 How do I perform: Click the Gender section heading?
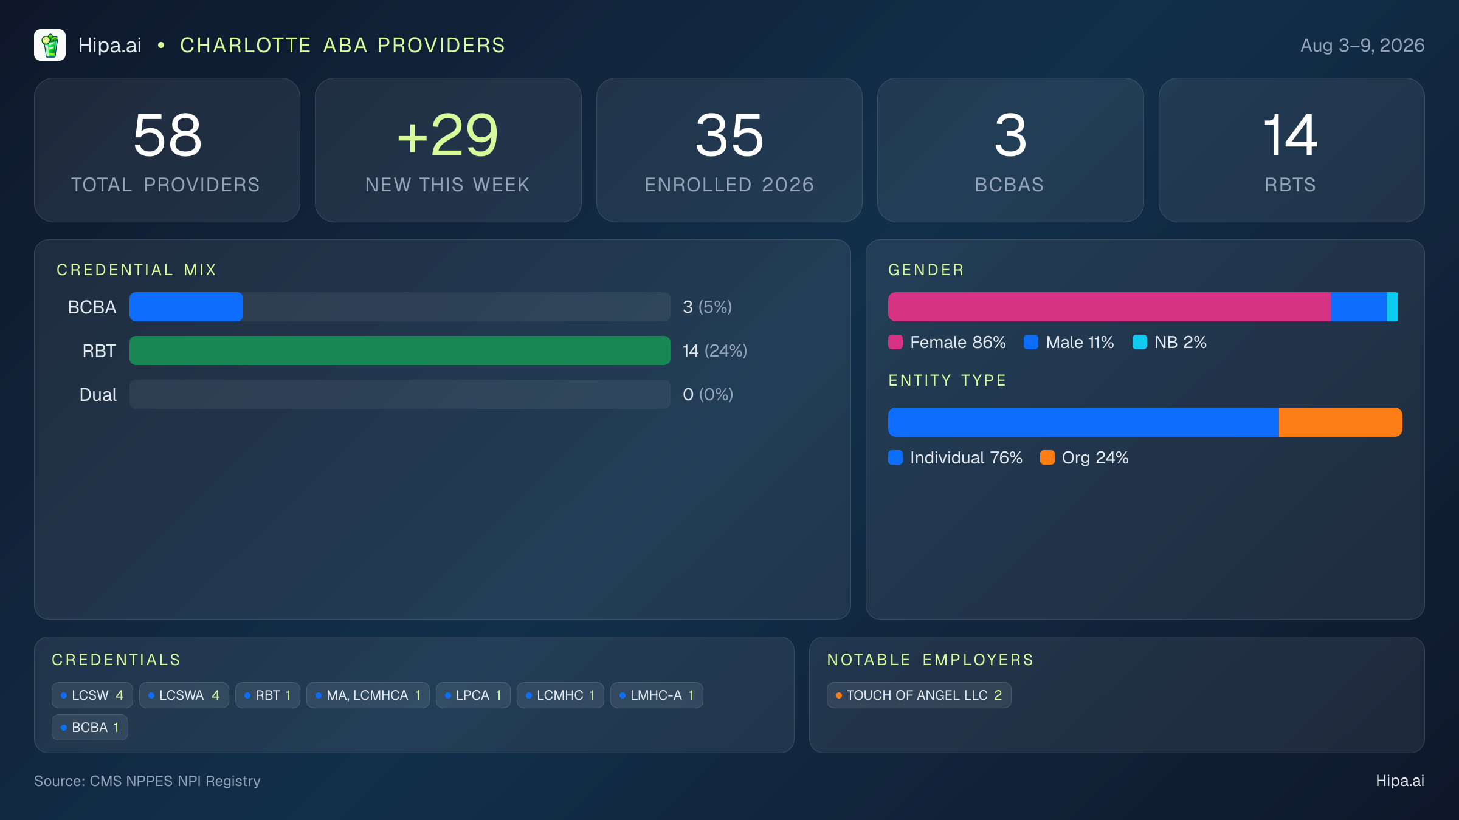pos(926,270)
